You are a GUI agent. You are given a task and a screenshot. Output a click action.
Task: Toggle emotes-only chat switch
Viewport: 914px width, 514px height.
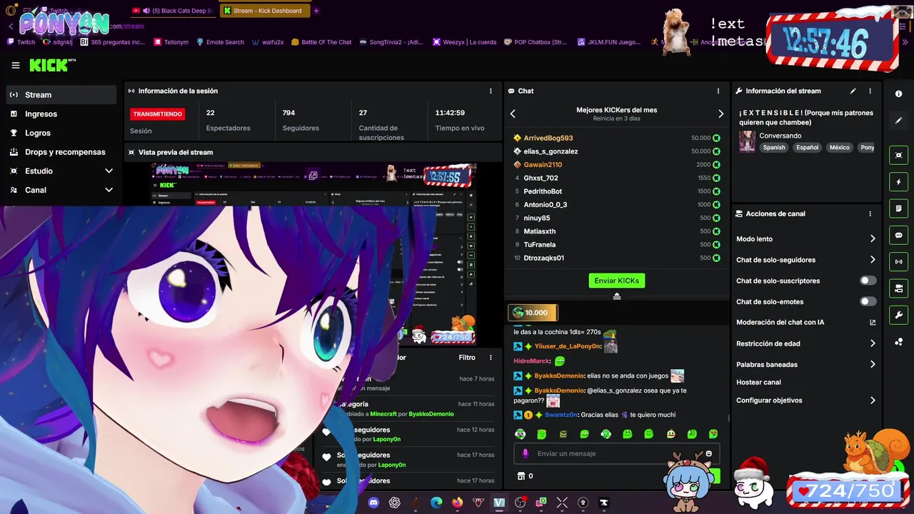coord(868,301)
